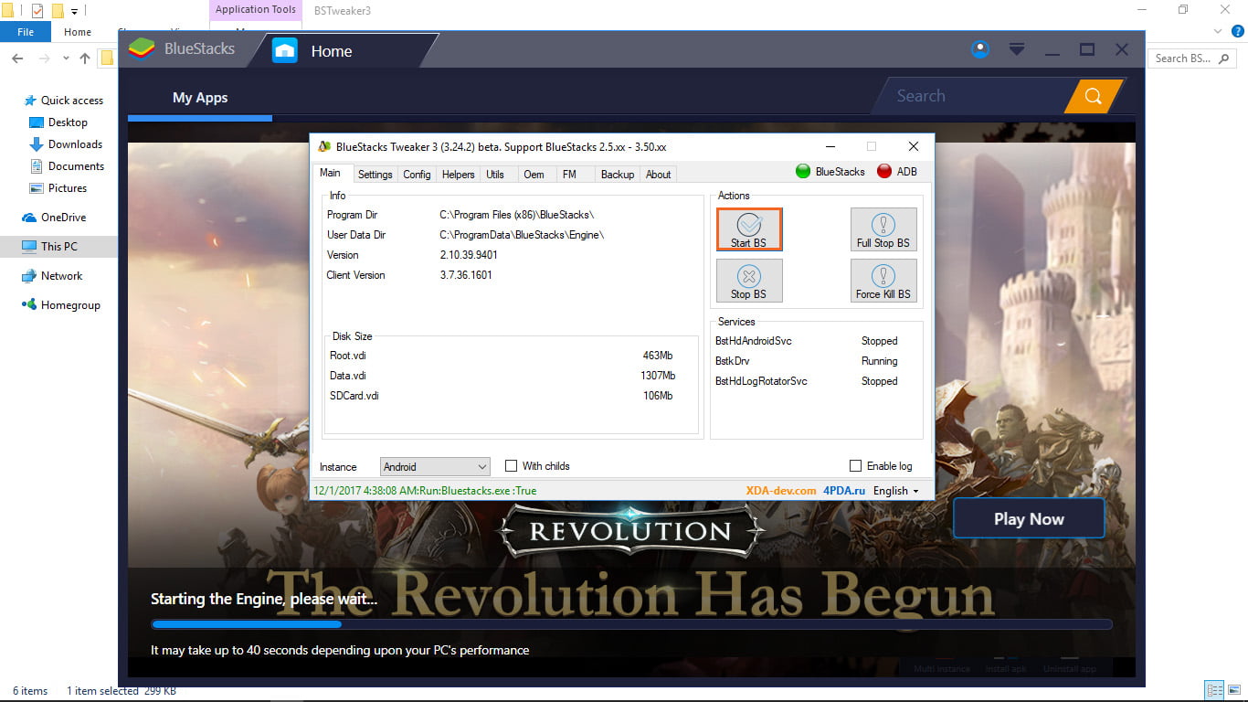Screen dimensions: 1248x702
Task: Switch to the Settings tab in Tweaker
Action: (375, 175)
